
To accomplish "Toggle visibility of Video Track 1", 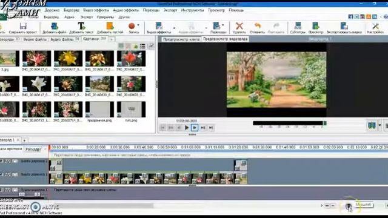I will (2, 174).
